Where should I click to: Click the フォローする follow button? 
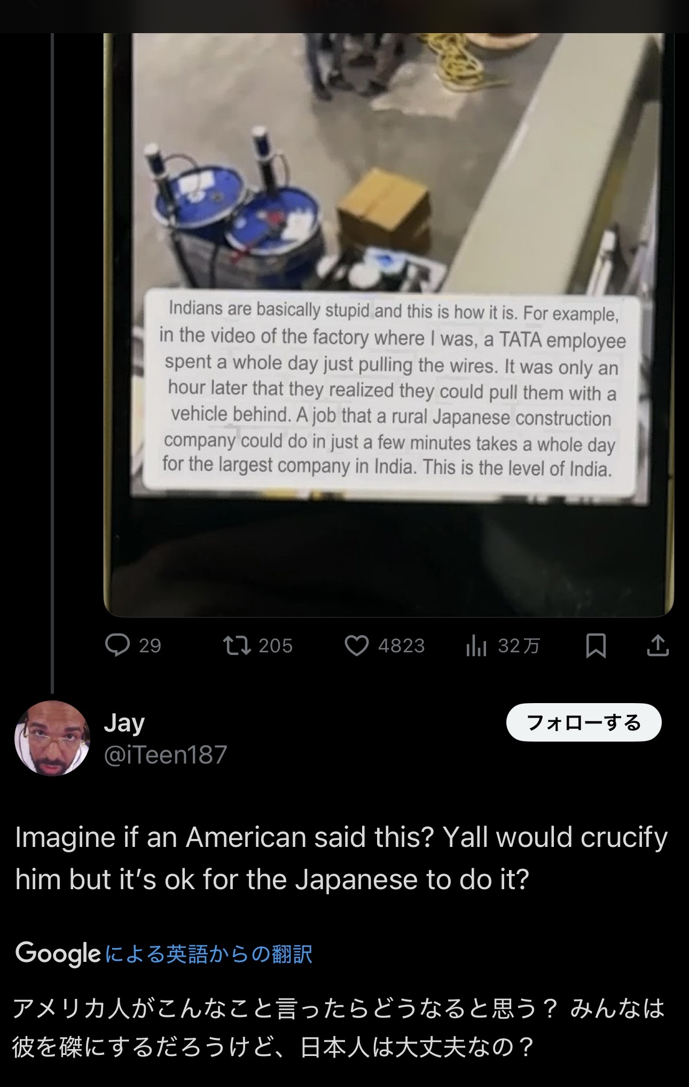pos(584,722)
